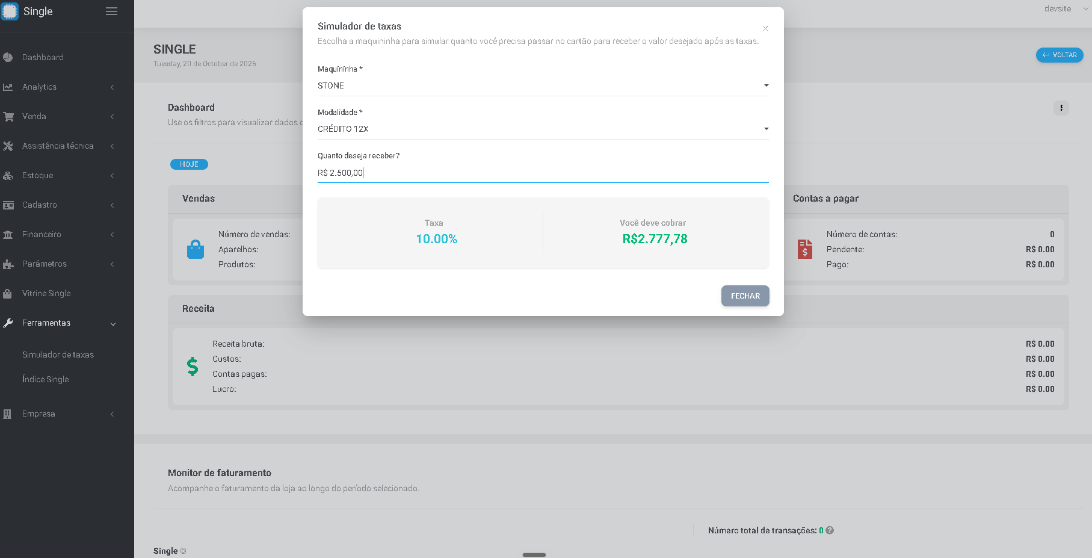Click the red invoice Contas a pagar icon

pyautogui.click(x=805, y=249)
